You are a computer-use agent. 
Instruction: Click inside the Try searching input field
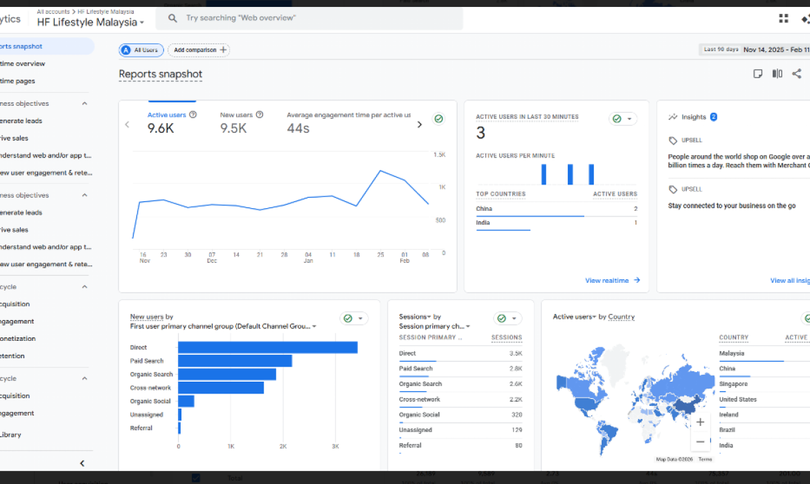pos(277,18)
